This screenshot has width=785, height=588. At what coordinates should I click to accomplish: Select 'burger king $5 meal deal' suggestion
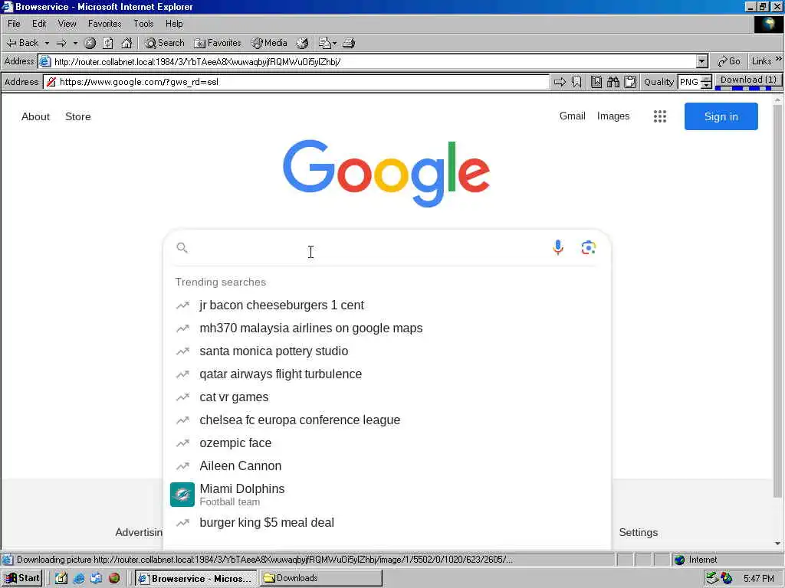387,522
